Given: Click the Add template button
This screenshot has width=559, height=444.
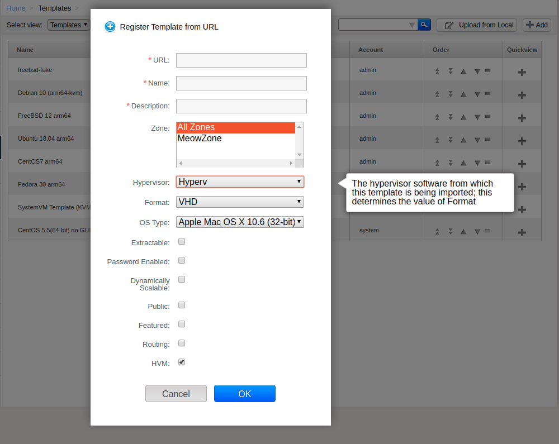Looking at the screenshot, I should click(x=537, y=25).
